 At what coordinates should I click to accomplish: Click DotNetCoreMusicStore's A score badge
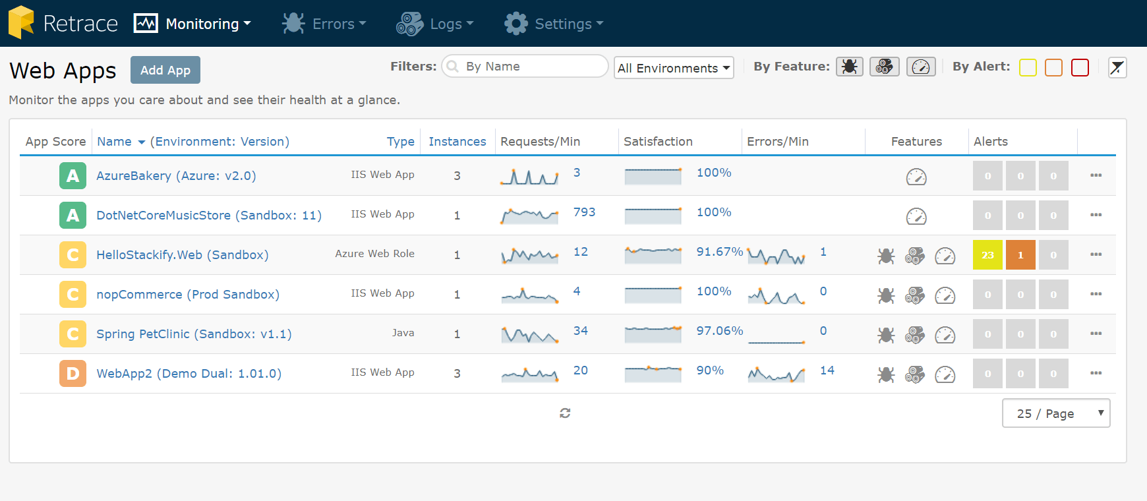point(73,215)
